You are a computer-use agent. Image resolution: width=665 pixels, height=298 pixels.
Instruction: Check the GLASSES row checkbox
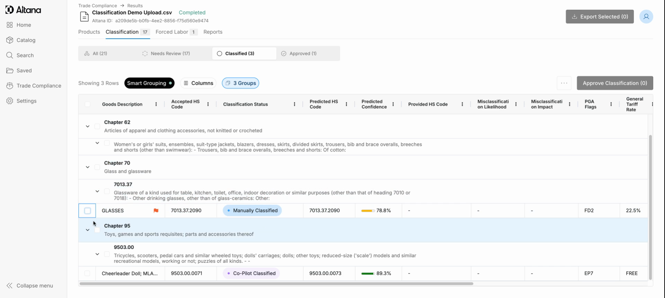[x=88, y=211]
